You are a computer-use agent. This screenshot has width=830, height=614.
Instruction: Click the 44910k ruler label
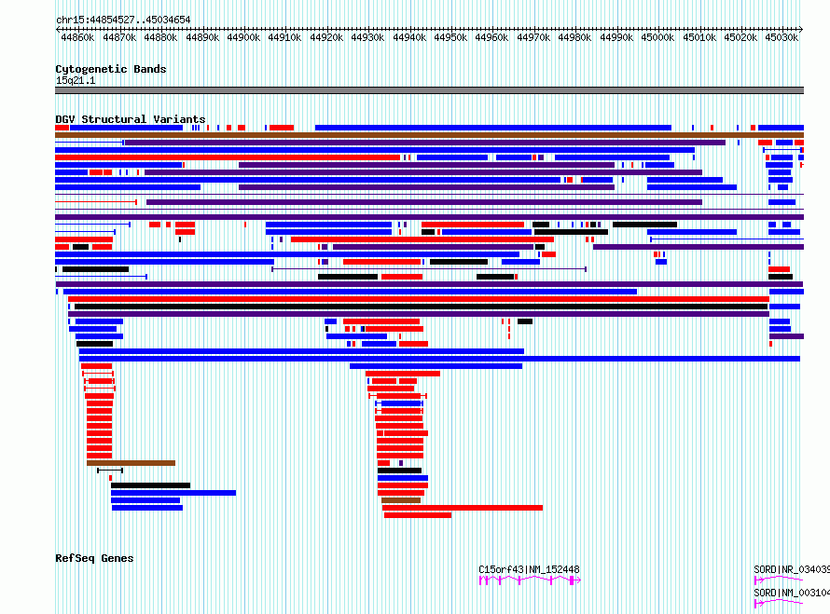pyautogui.click(x=284, y=37)
